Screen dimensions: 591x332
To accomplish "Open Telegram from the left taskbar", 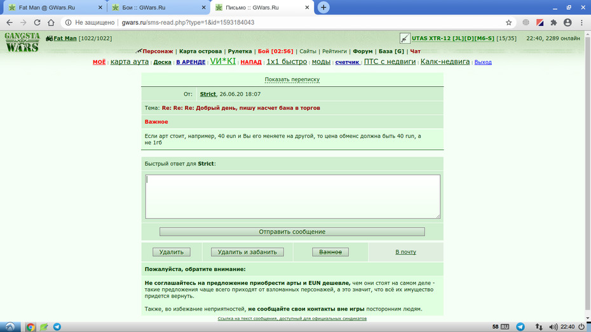I will pos(57,327).
